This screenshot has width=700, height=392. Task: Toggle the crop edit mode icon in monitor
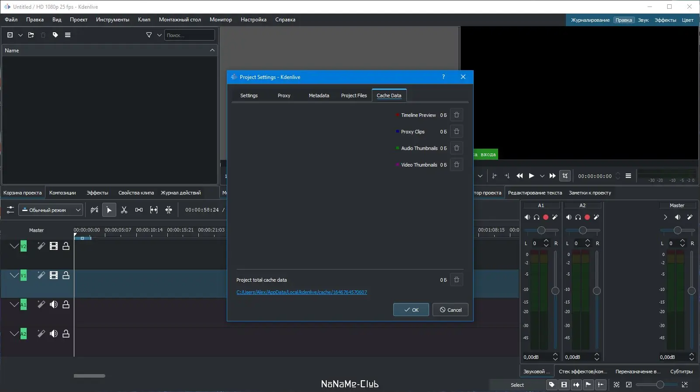pos(565,176)
